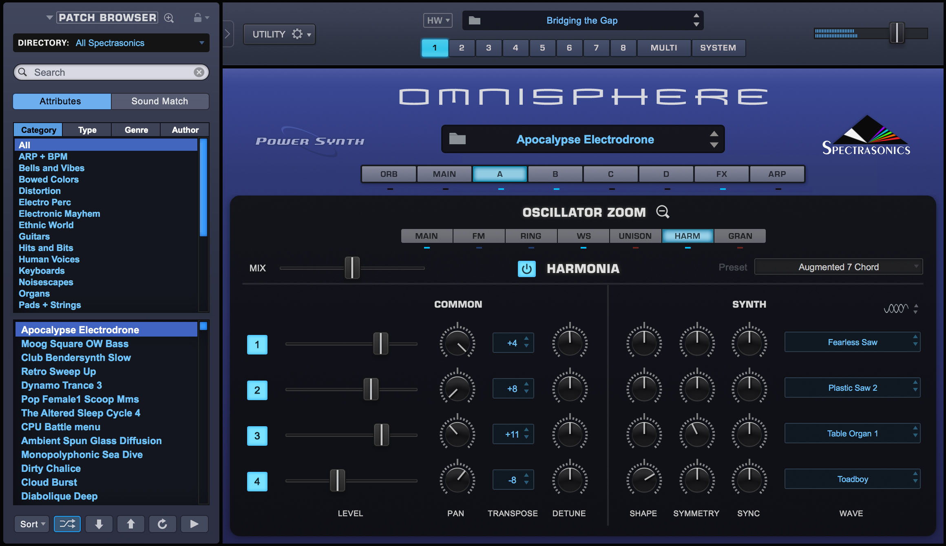The width and height of the screenshot is (946, 546).
Task: Click the next patch down arrow
Action: (x=99, y=524)
